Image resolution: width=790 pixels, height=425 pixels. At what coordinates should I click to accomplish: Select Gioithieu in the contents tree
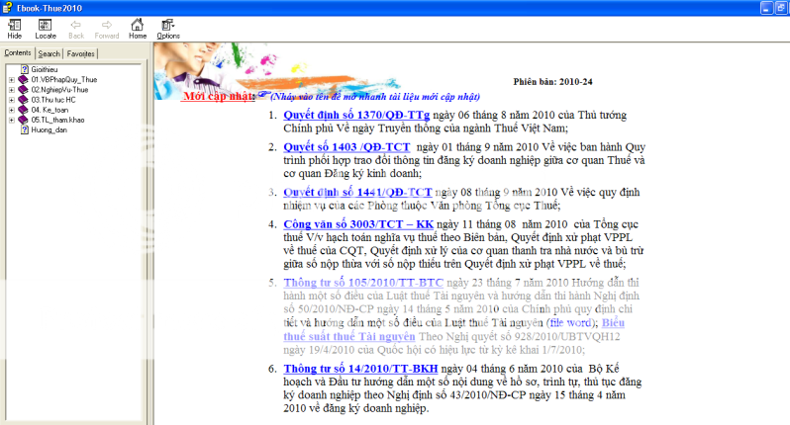(x=45, y=69)
